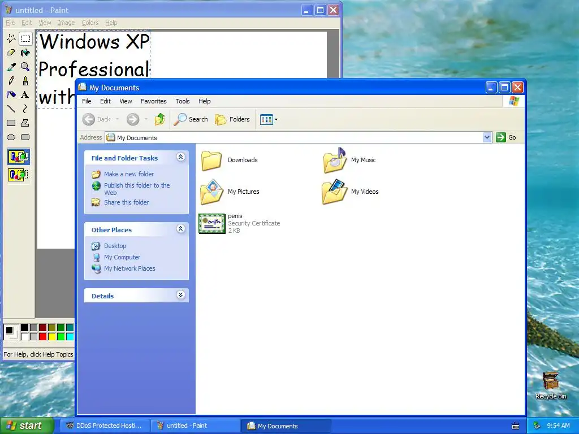Pick the yellow color swatch in Paint palette
Screen dimensions: 579x434
51,336
